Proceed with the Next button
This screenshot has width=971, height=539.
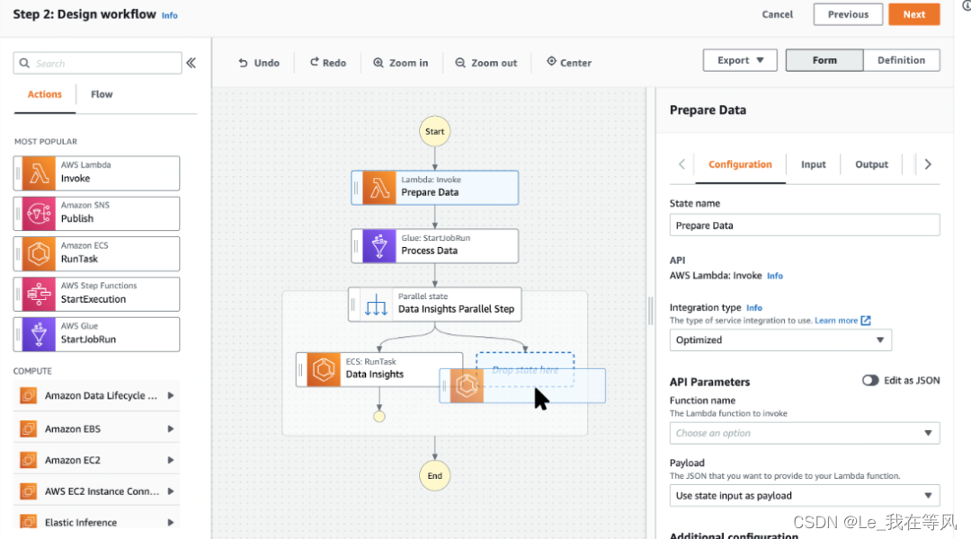click(914, 14)
